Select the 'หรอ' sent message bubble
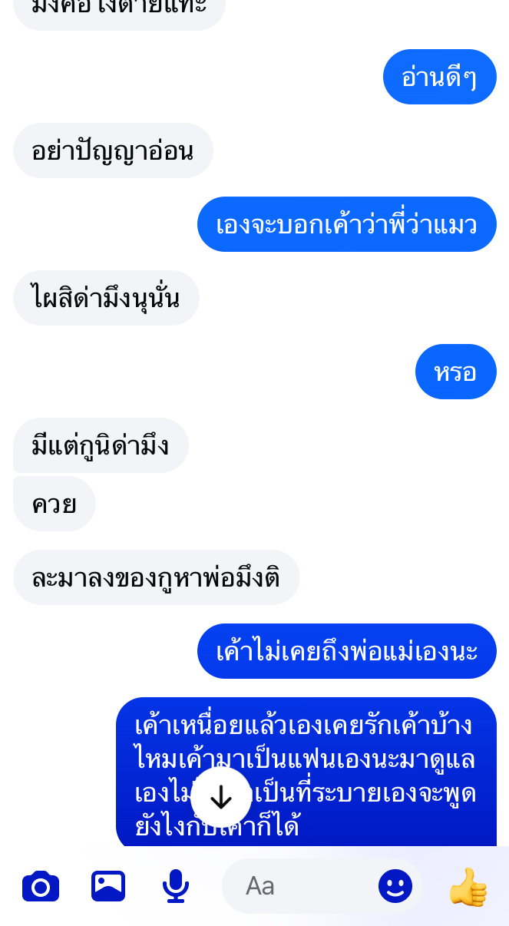The width and height of the screenshot is (509, 926). tap(456, 372)
